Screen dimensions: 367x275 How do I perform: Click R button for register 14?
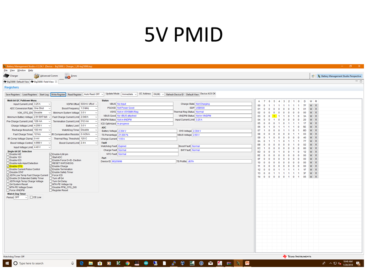(x=316, y=177)
